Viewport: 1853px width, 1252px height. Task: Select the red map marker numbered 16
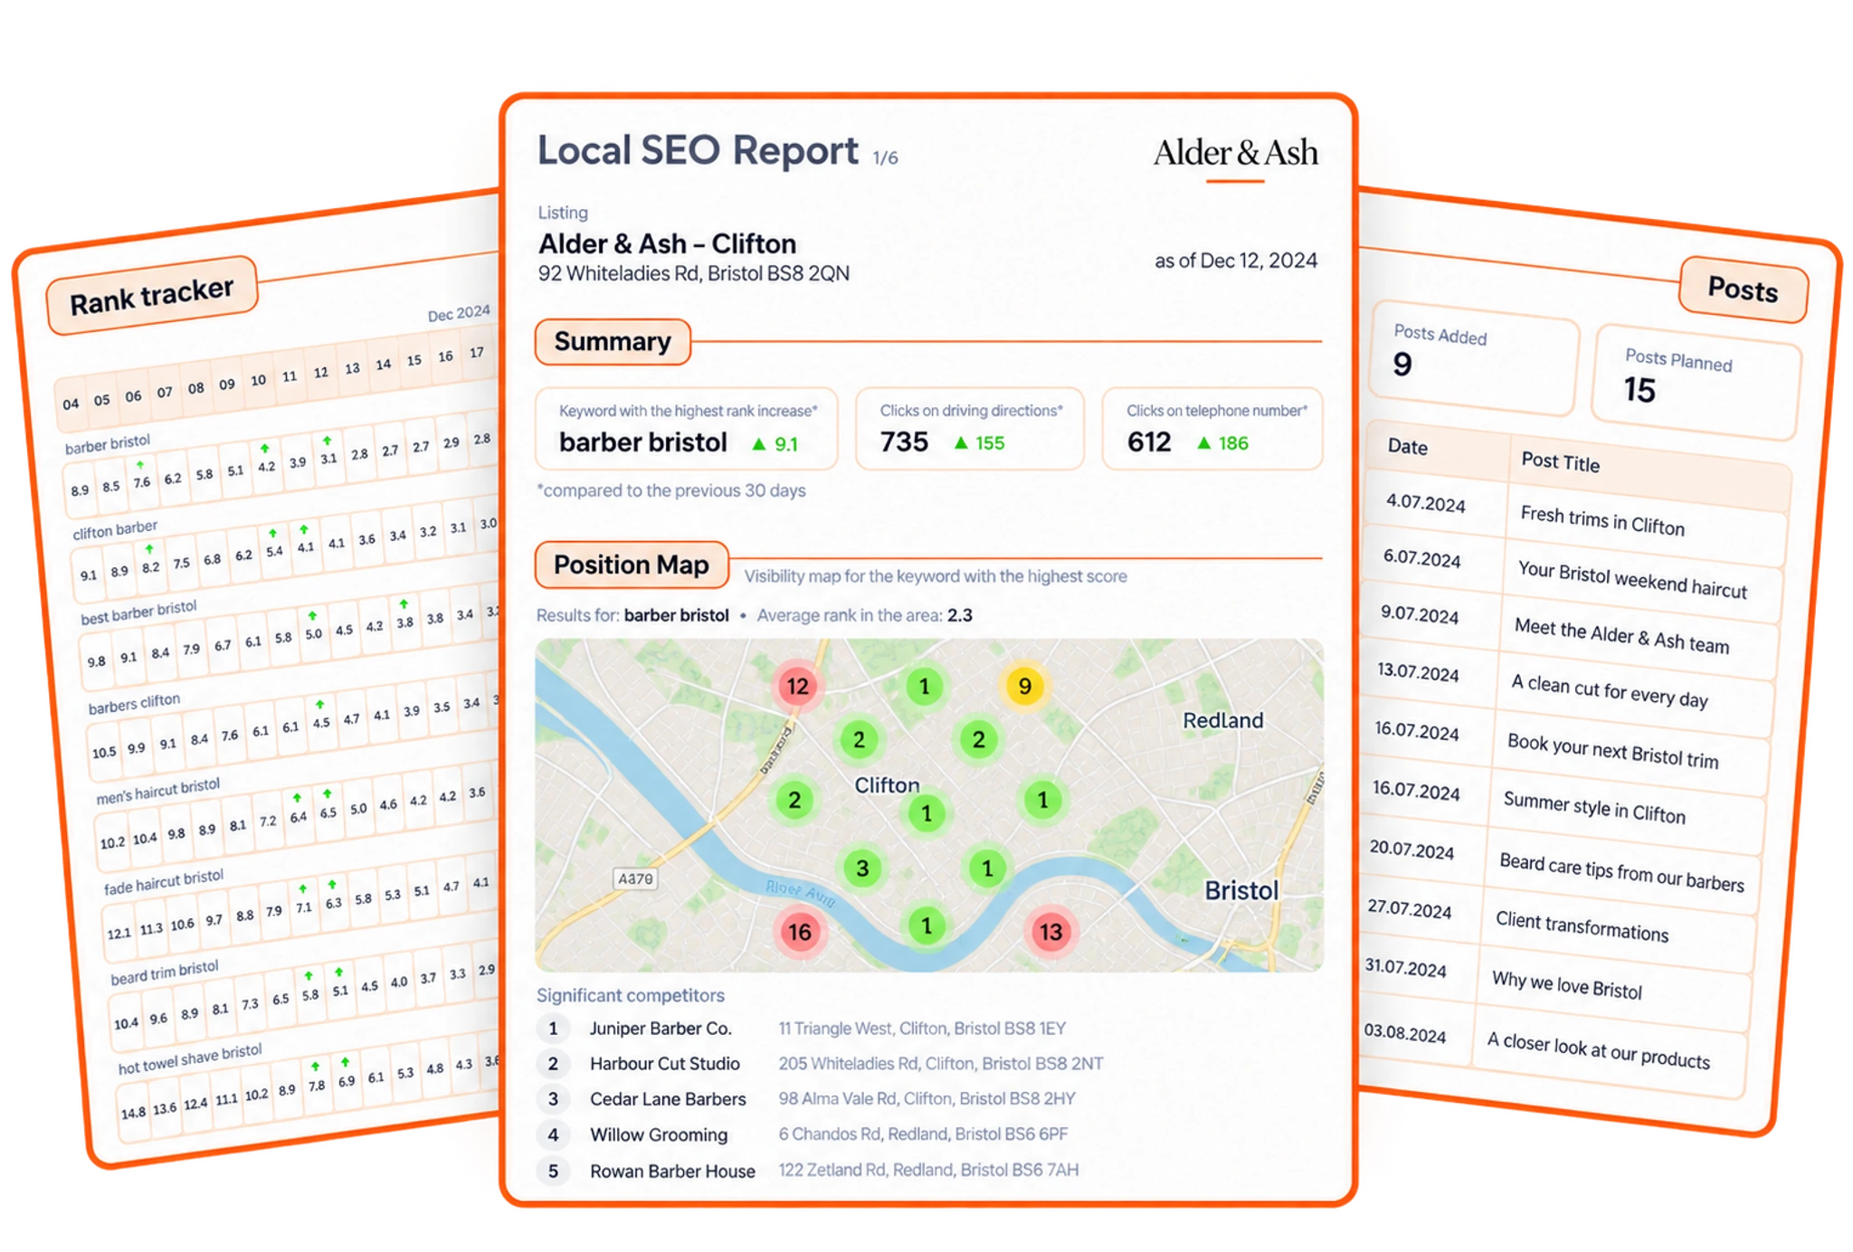pyautogui.click(x=799, y=932)
